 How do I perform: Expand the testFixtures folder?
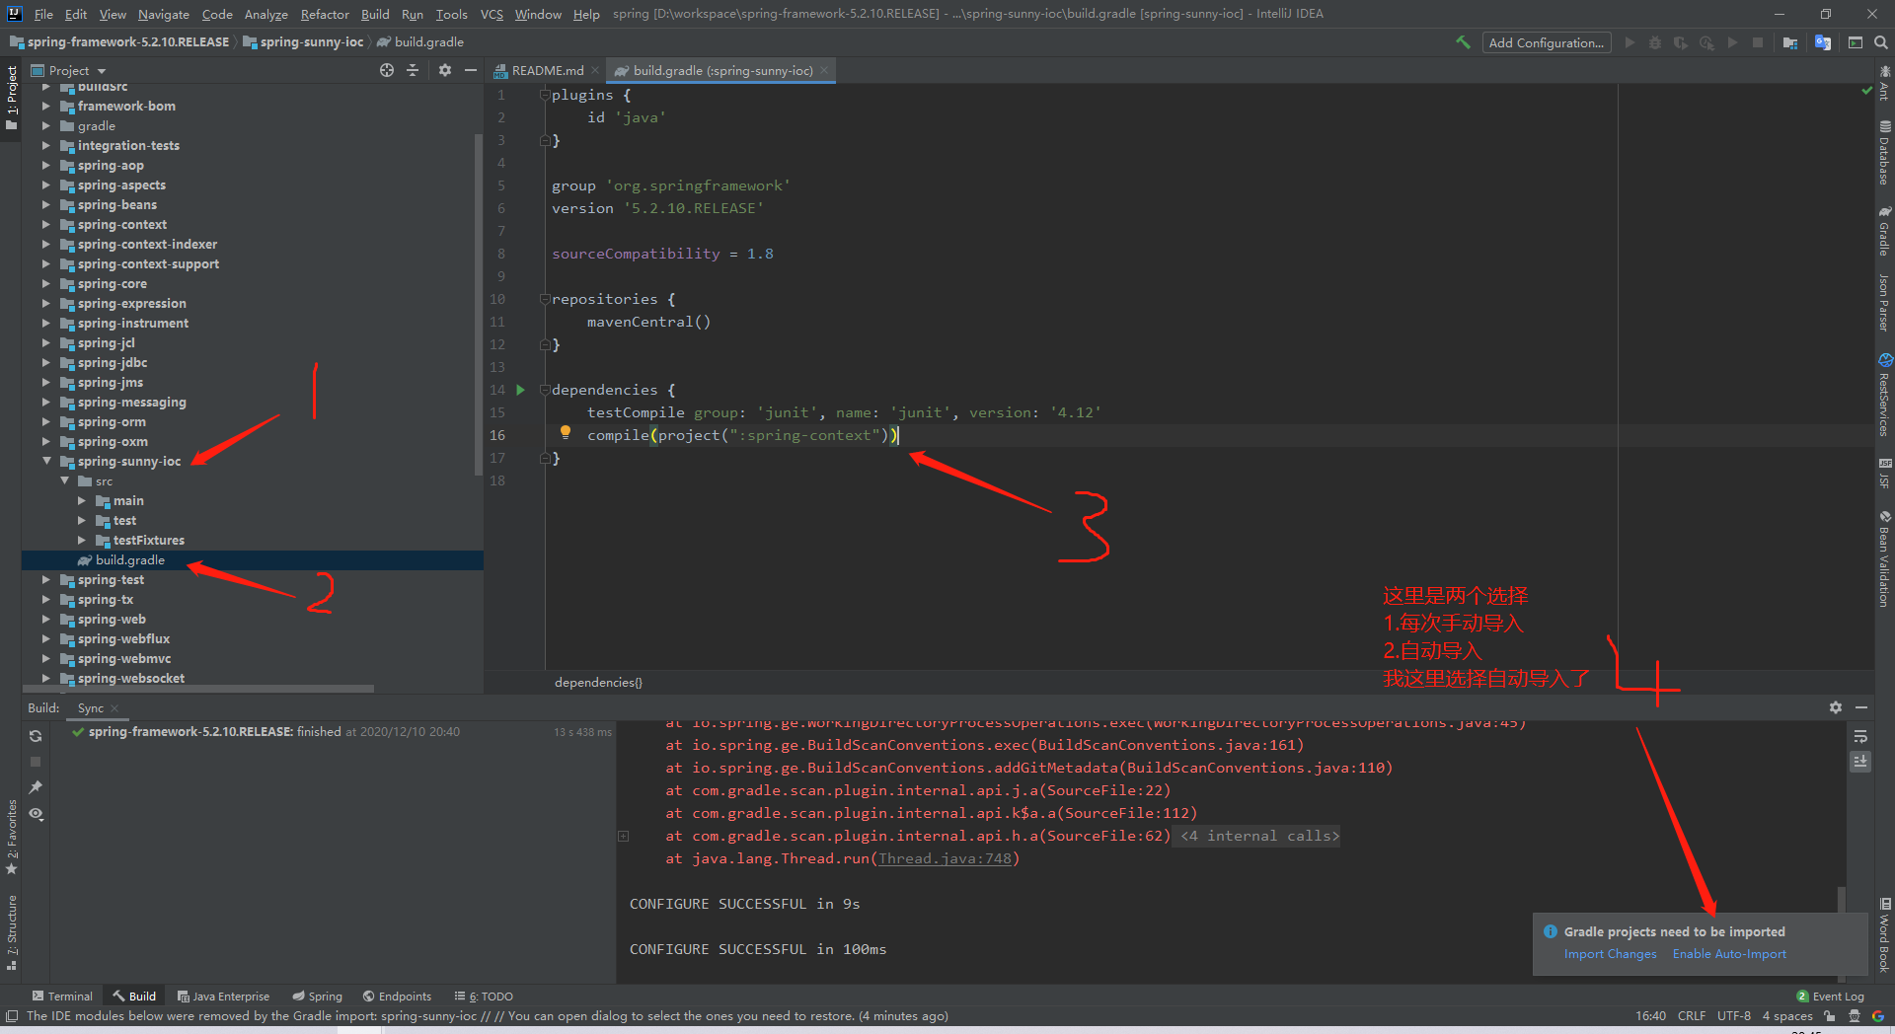[82, 540]
